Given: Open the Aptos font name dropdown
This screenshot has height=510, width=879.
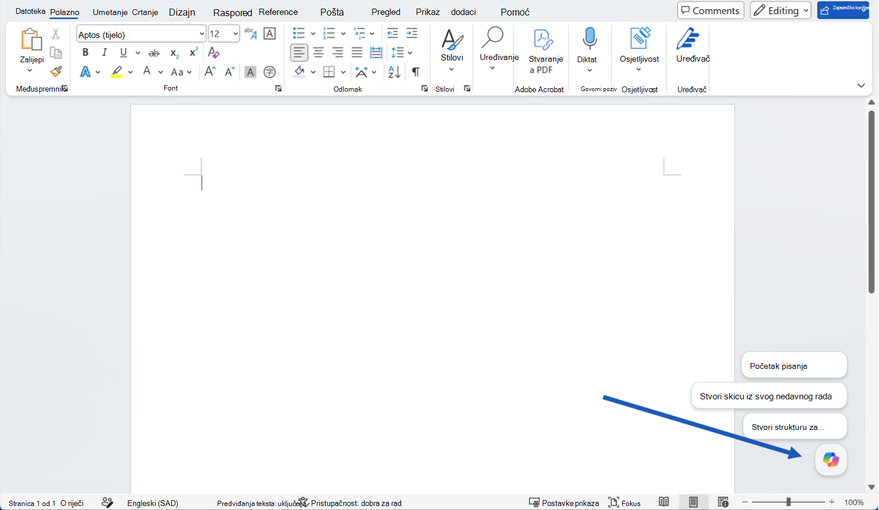Looking at the screenshot, I should (202, 34).
